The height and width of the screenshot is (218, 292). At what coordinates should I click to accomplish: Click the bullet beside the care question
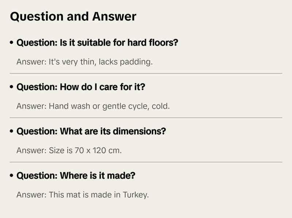tap(12, 87)
